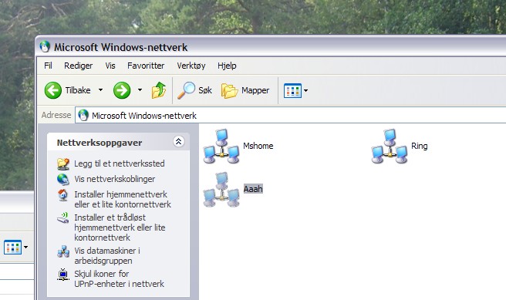Click the address bar Microsoft Windows-nettverk field

[291, 116]
